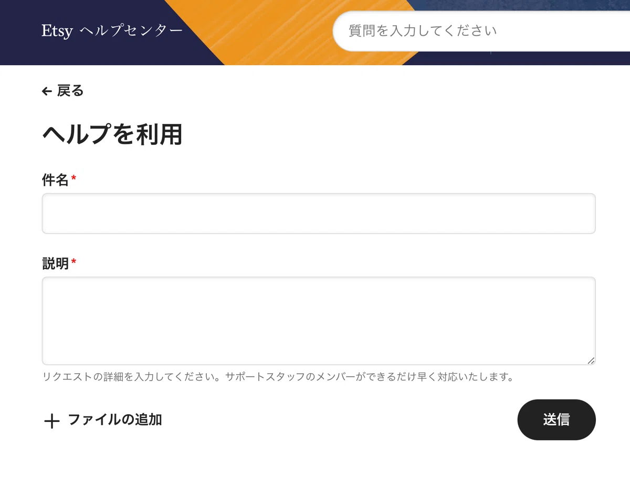Screen dimensions: 630x485
Task: Click the plus icon for attachments
Action: [51, 420]
